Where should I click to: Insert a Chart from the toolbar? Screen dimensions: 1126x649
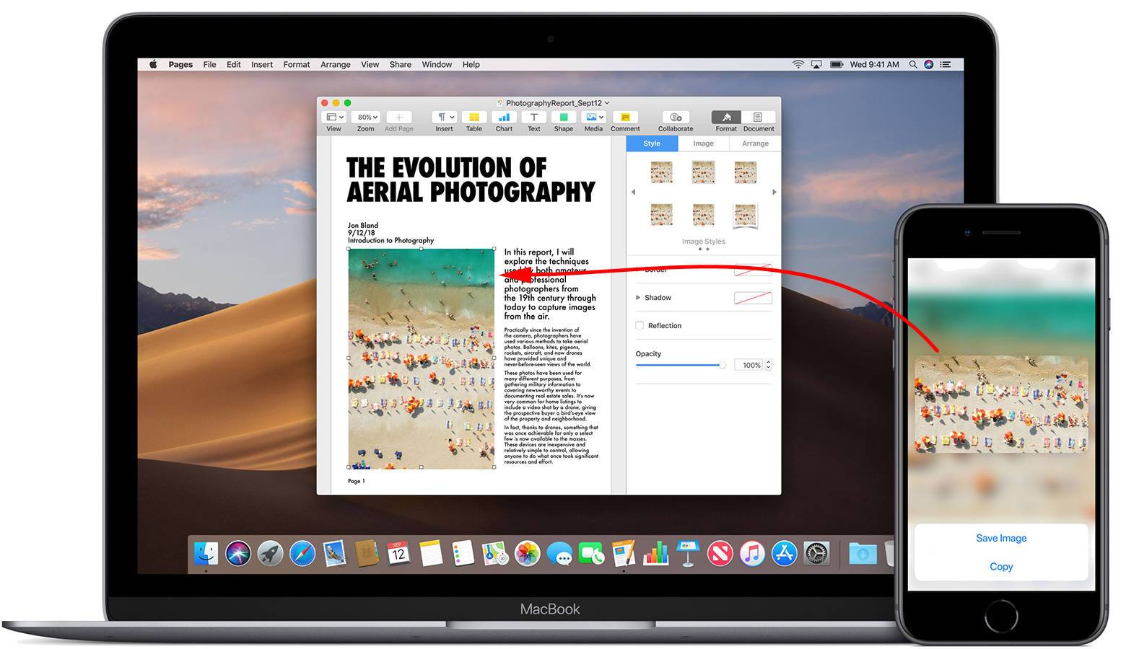(504, 118)
